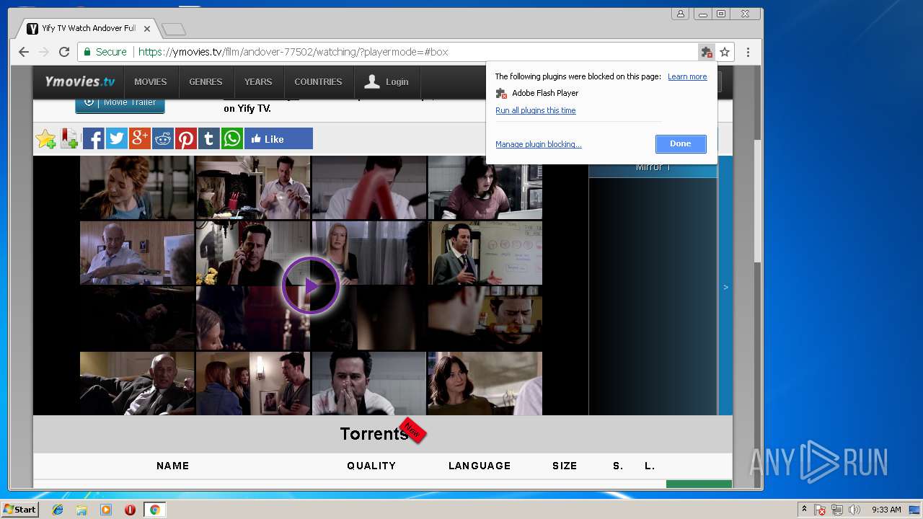
Task: Click the LANGUAGE column header
Action: pyautogui.click(x=480, y=466)
